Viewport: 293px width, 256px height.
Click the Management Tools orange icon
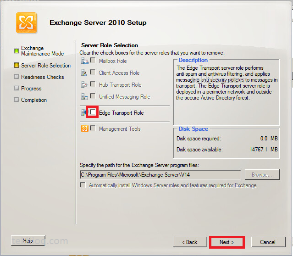(x=85, y=128)
